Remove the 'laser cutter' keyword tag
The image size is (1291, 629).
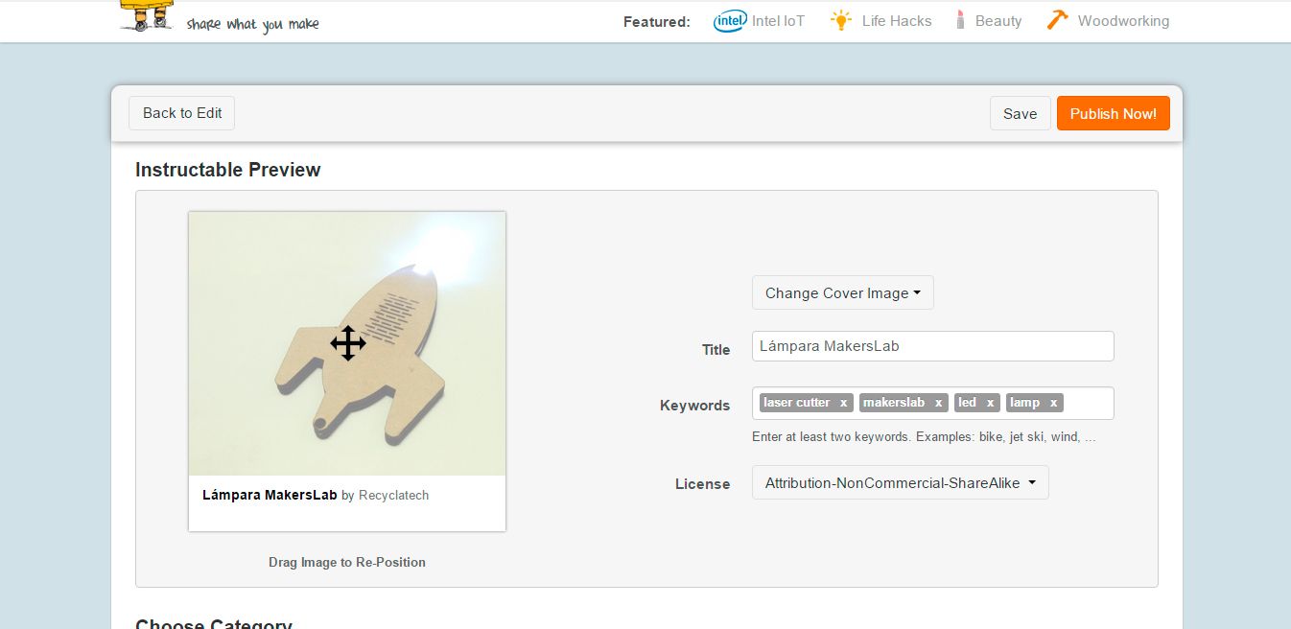[x=843, y=403]
